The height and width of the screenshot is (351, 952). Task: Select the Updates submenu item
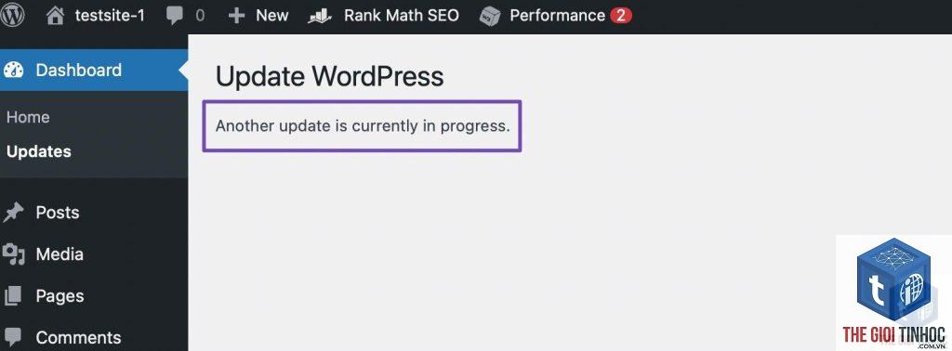click(39, 151)
